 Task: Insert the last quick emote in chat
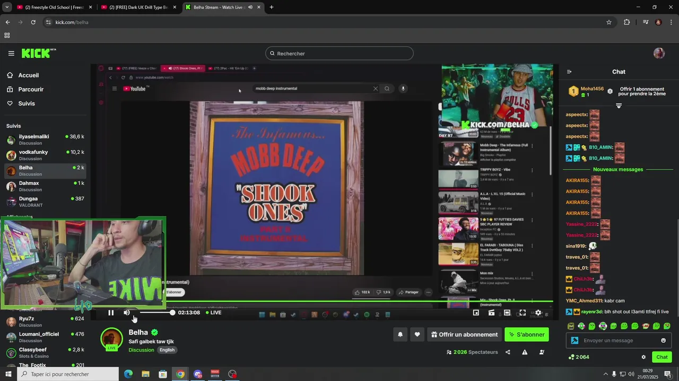coord(667,326)
